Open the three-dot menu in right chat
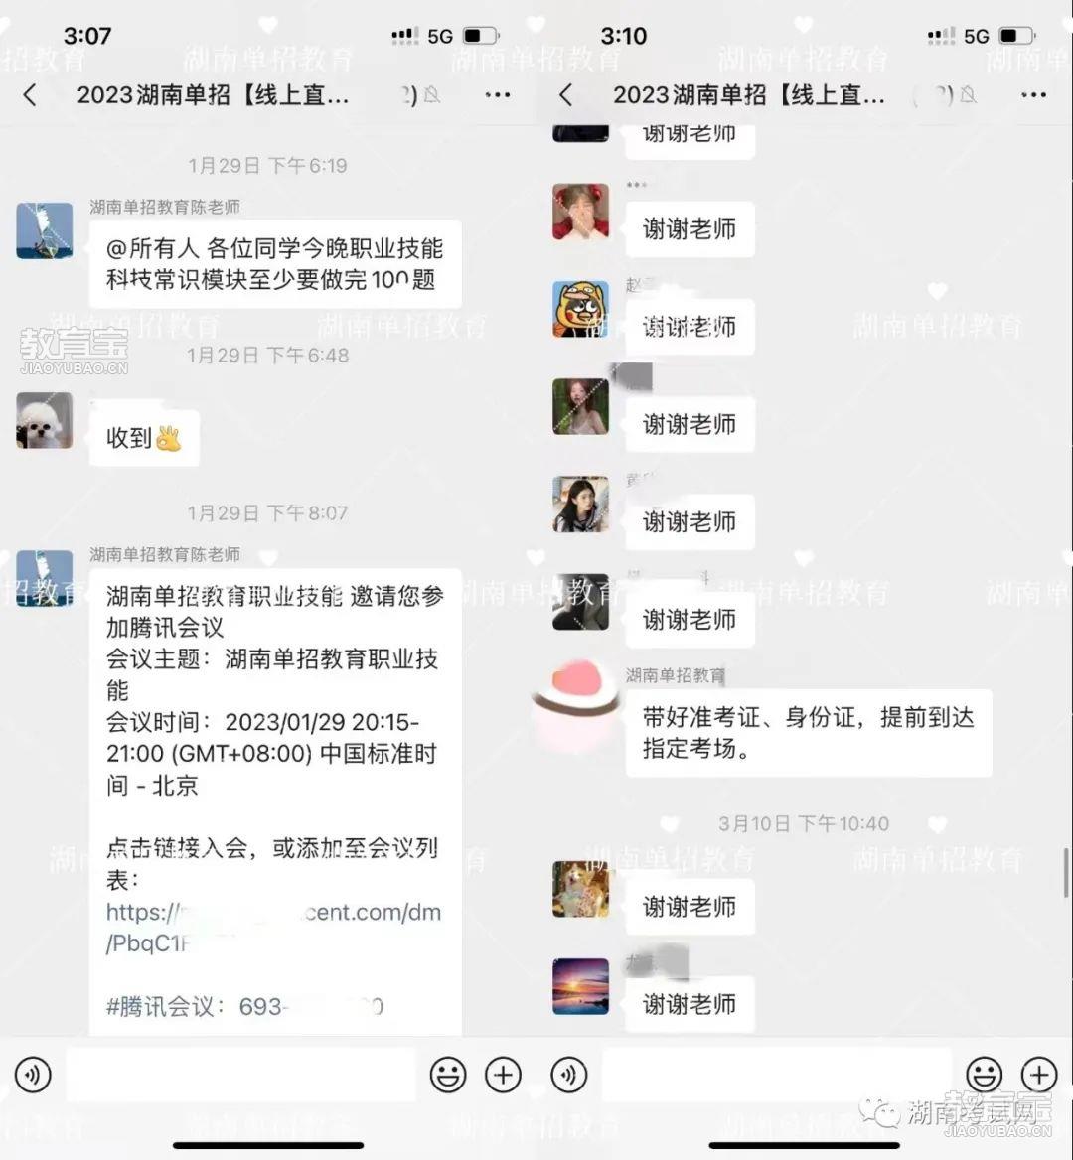 1033,94
